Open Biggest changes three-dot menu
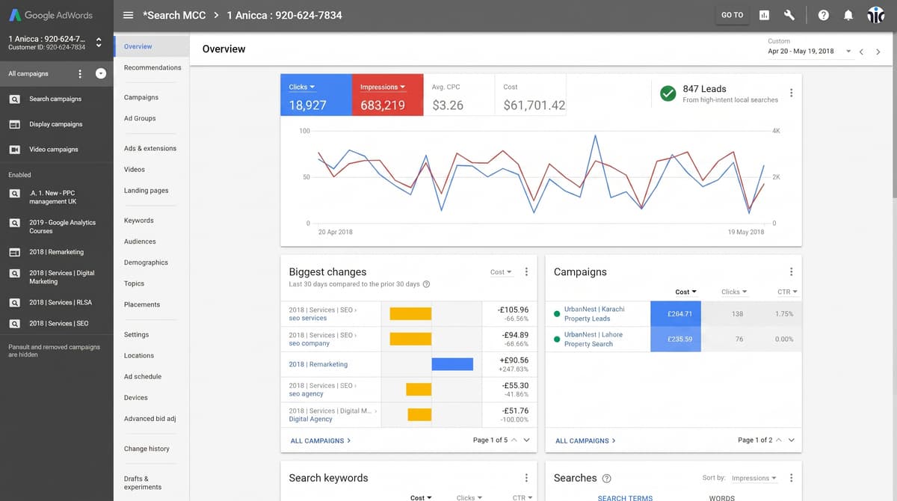This screenshot has width=897, height=501. [x=526, y=272]
